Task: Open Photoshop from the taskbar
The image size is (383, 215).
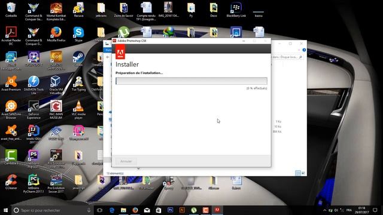Action: point(170,210)
